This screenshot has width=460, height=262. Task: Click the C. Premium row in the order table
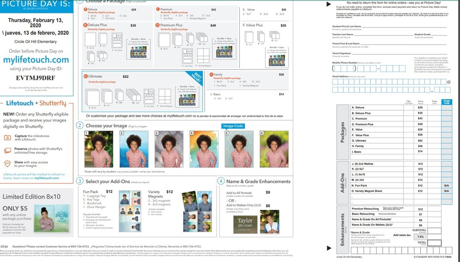[x=401, y=119]
